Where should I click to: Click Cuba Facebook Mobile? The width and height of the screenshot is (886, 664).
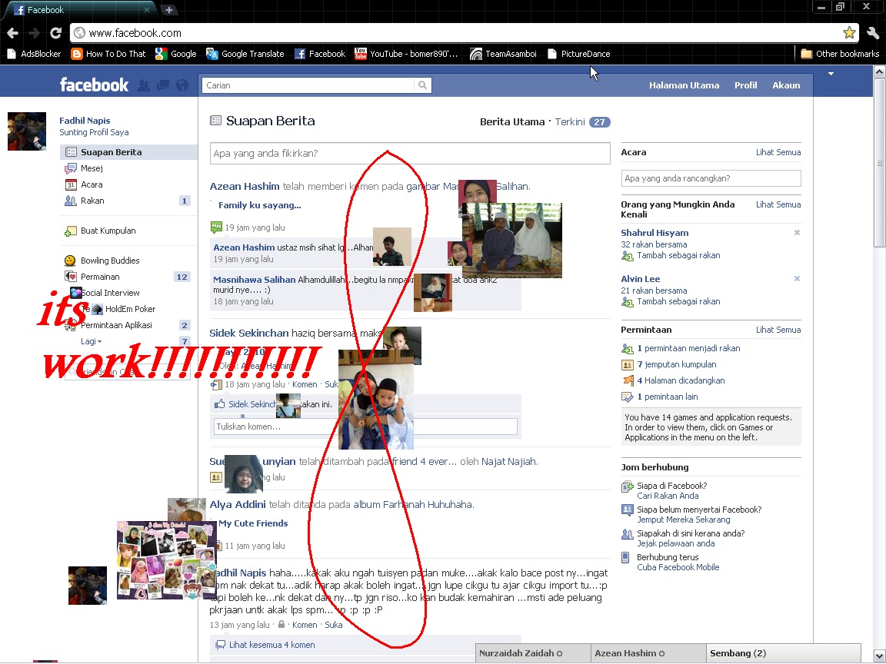pyautogui.click(x=678, y=567)
